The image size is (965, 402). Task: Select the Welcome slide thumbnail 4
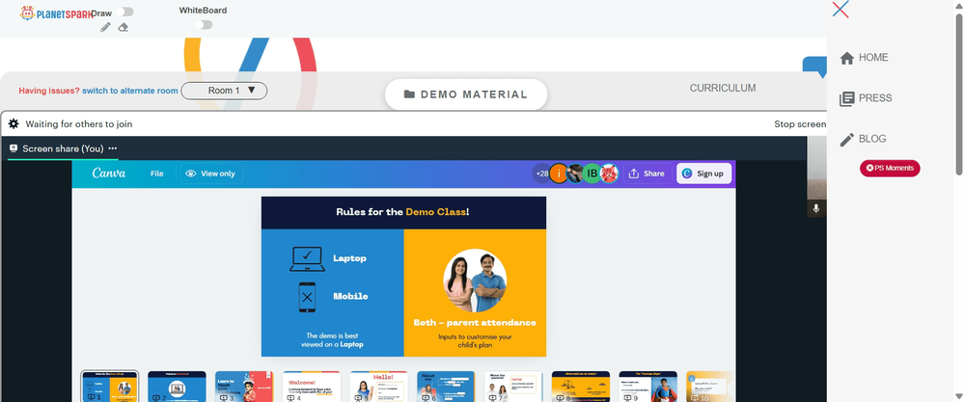pyautogui.click(x=312, y=386)
